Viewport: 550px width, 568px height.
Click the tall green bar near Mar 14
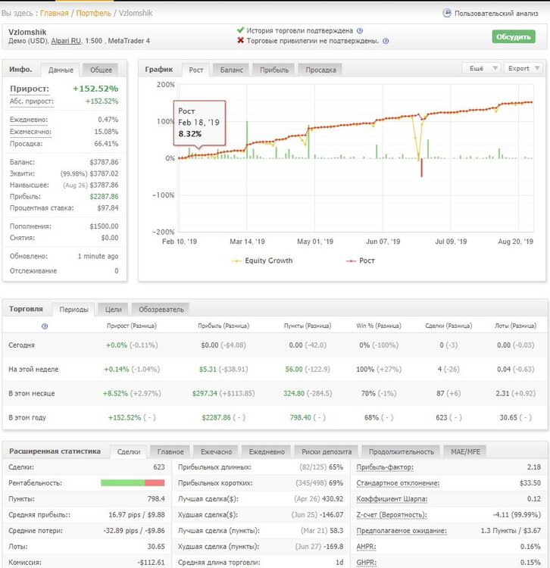[247, 140]
